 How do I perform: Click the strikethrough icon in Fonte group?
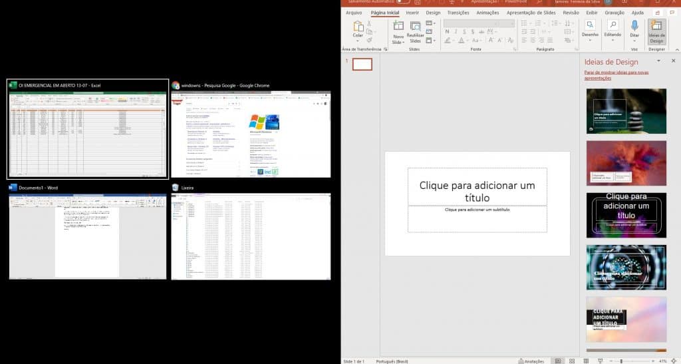pyautogui.click(x=481, y=32)
